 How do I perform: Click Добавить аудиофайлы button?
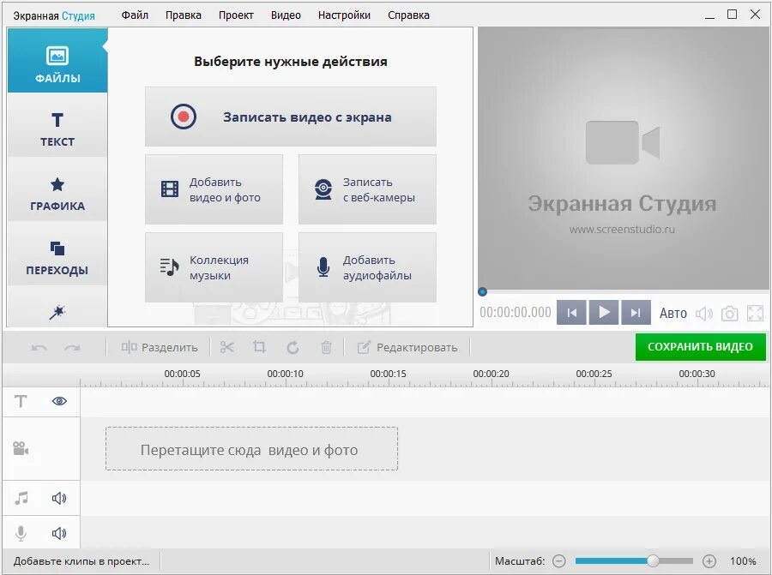click(x=367, y=267)
